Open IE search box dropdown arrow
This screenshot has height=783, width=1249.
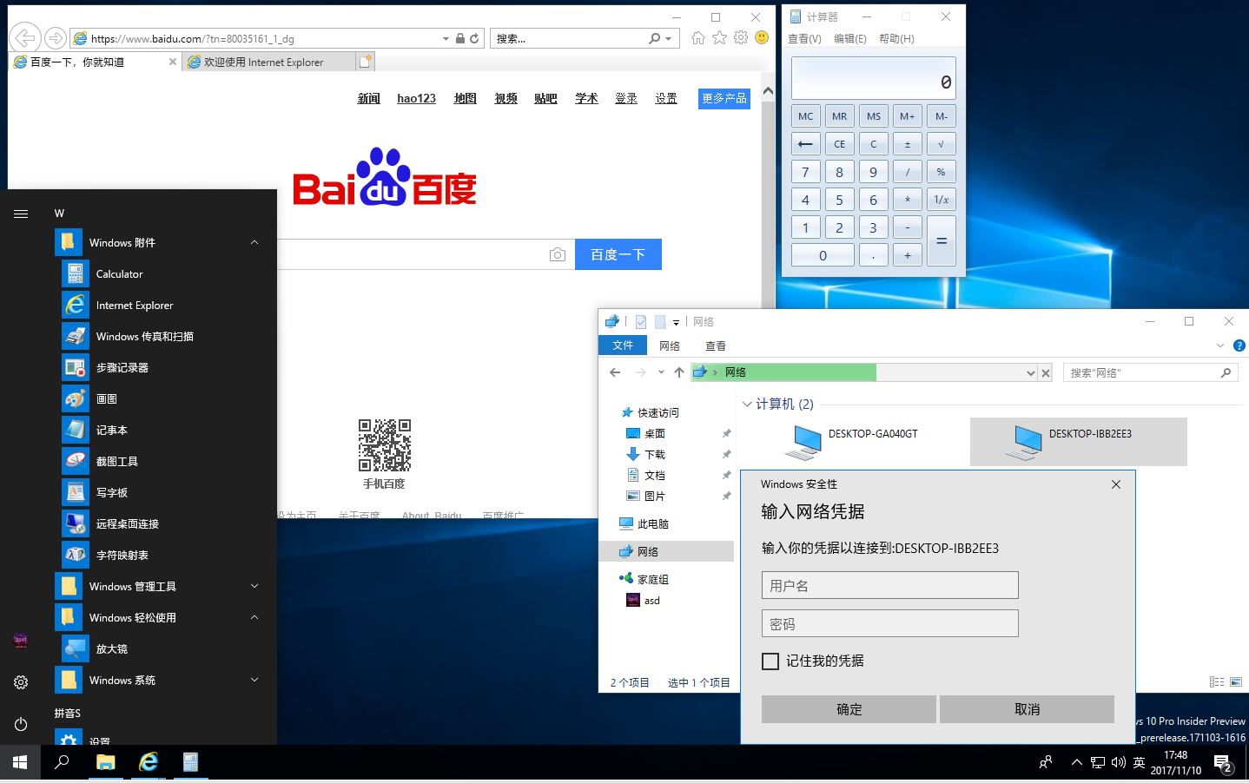[x=668, y=38]
